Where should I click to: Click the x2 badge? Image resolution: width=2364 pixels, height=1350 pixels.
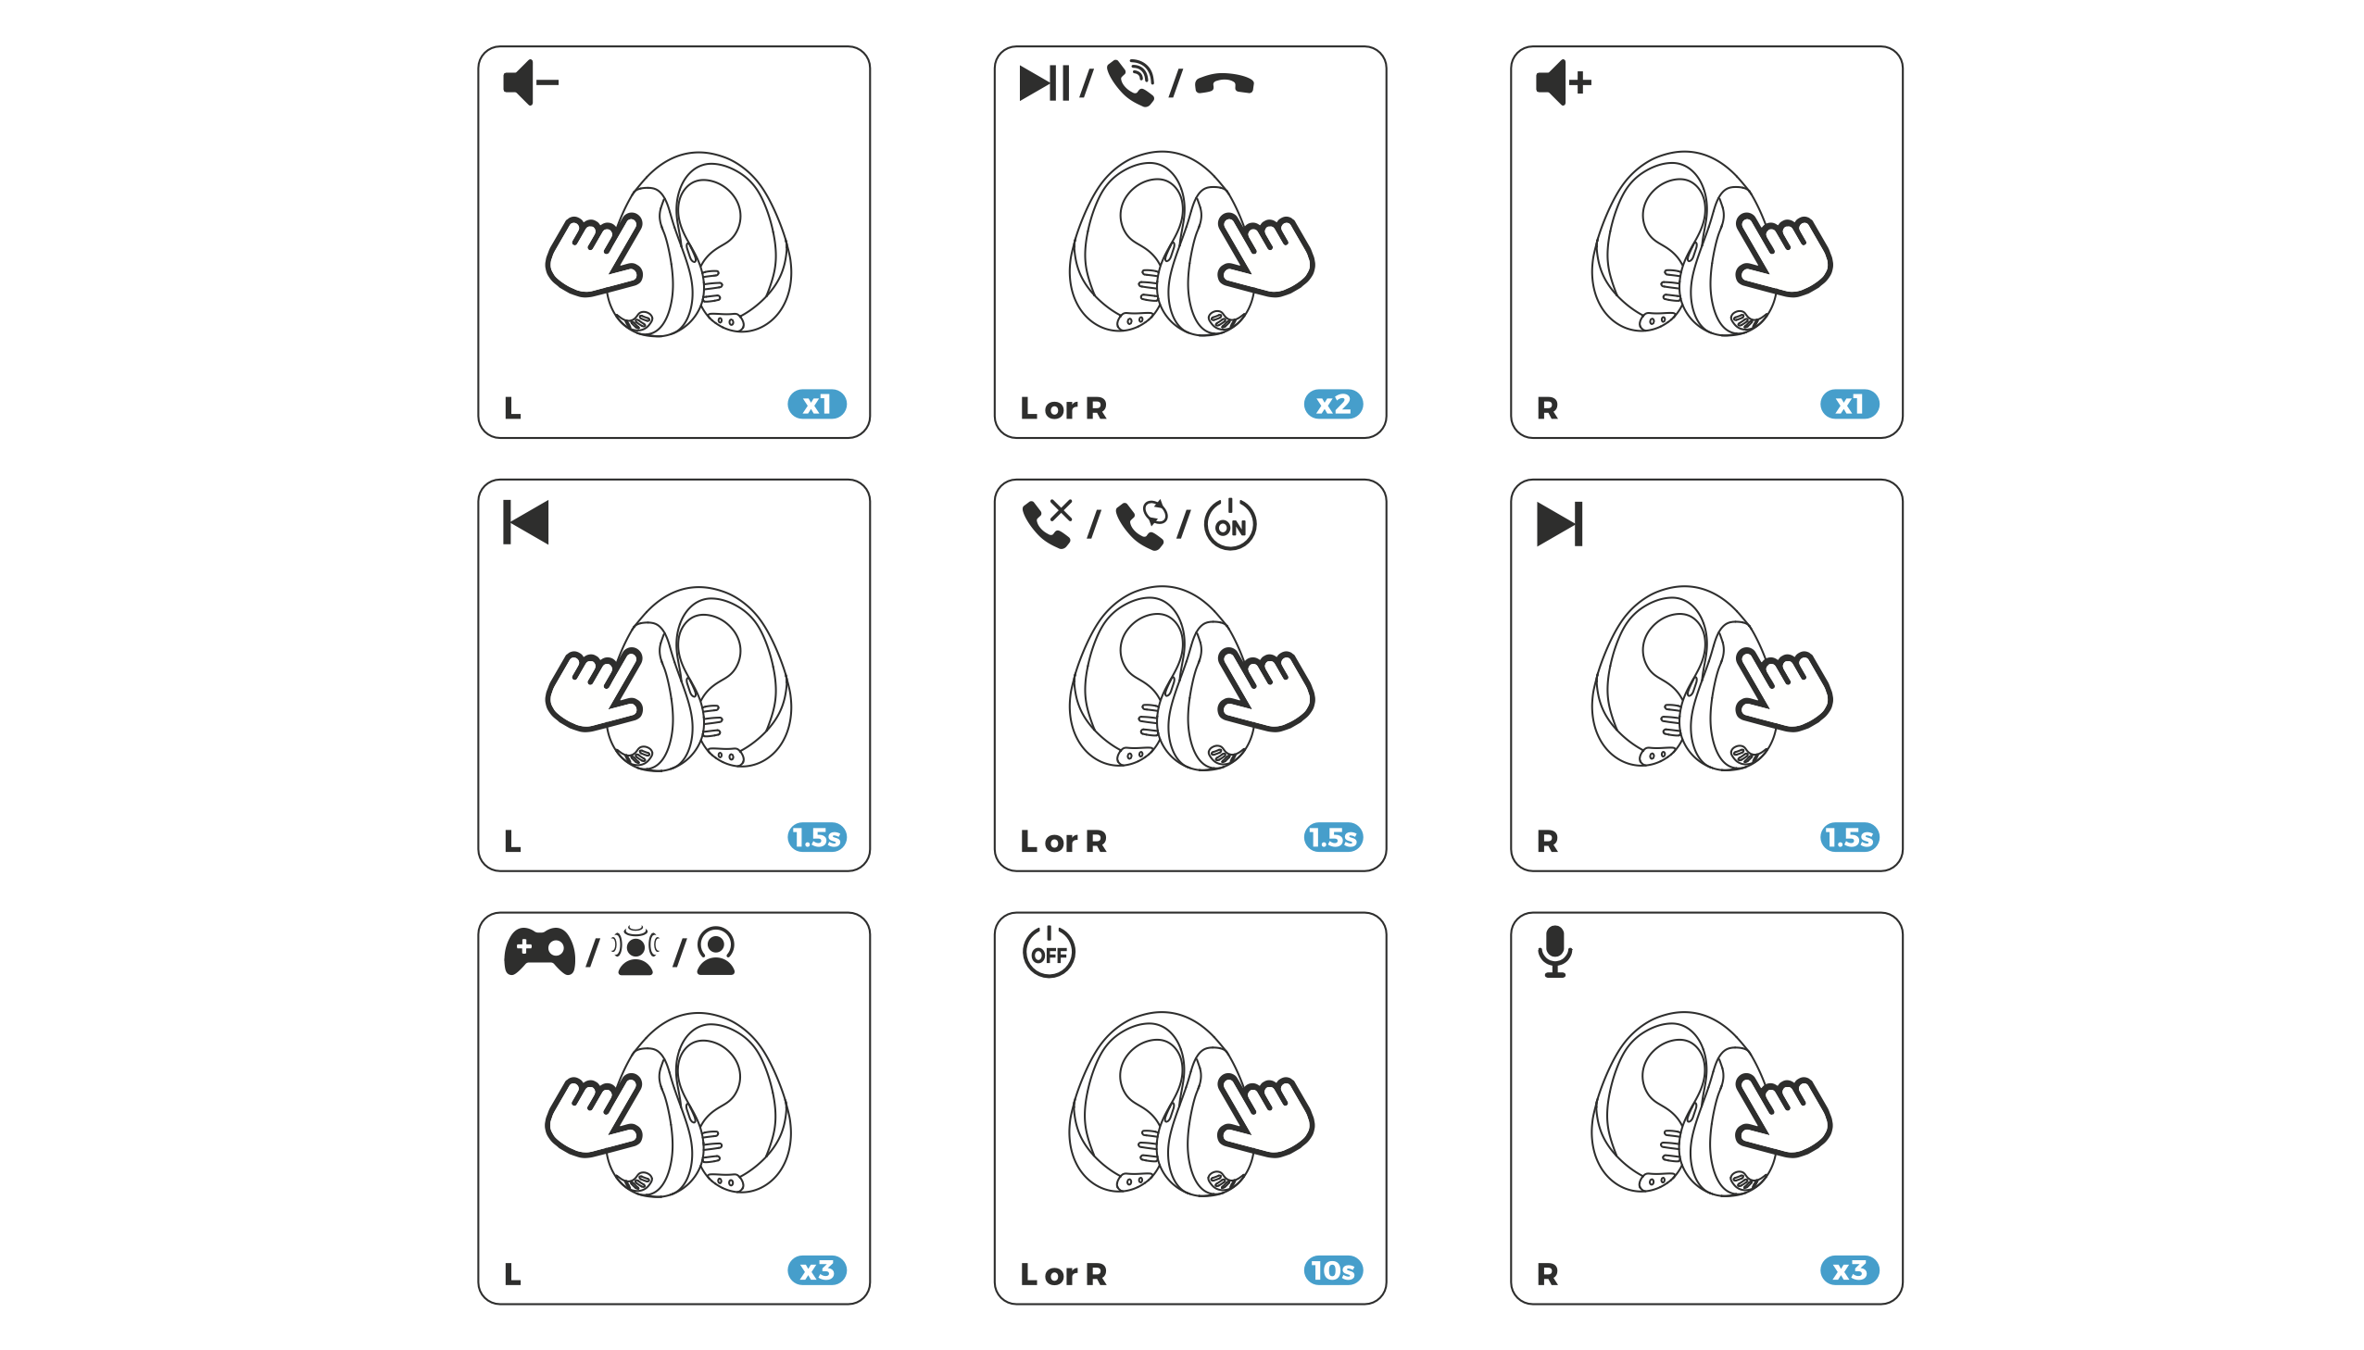[x=1333, y=405]
